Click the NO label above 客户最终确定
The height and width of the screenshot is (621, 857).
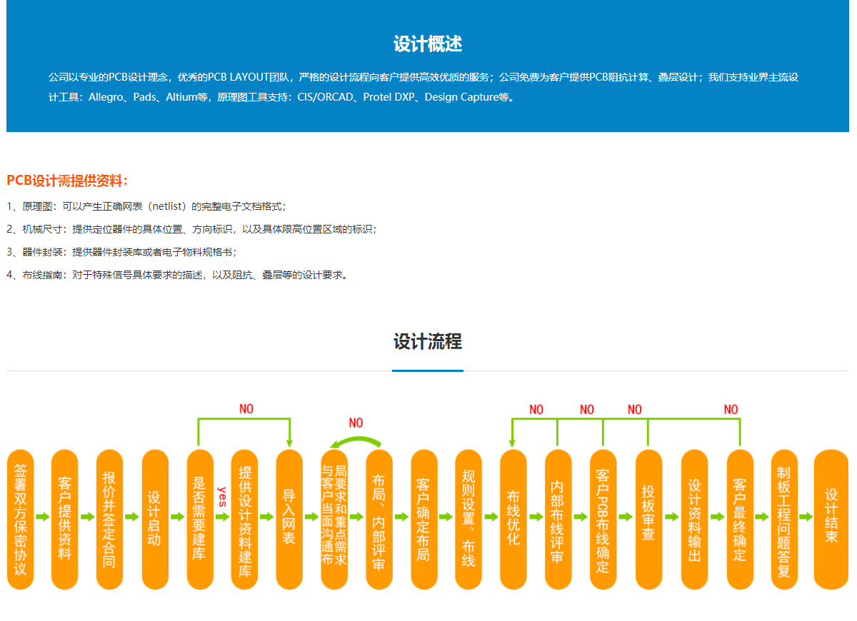pos(731,410)
